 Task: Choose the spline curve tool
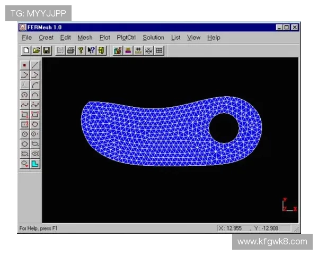[24, 104]
